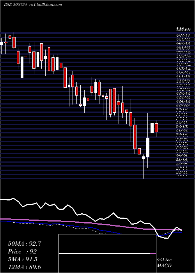Click the 5MA : 91.5 value
Screen dimensions: 195x273
pos(23,259)
